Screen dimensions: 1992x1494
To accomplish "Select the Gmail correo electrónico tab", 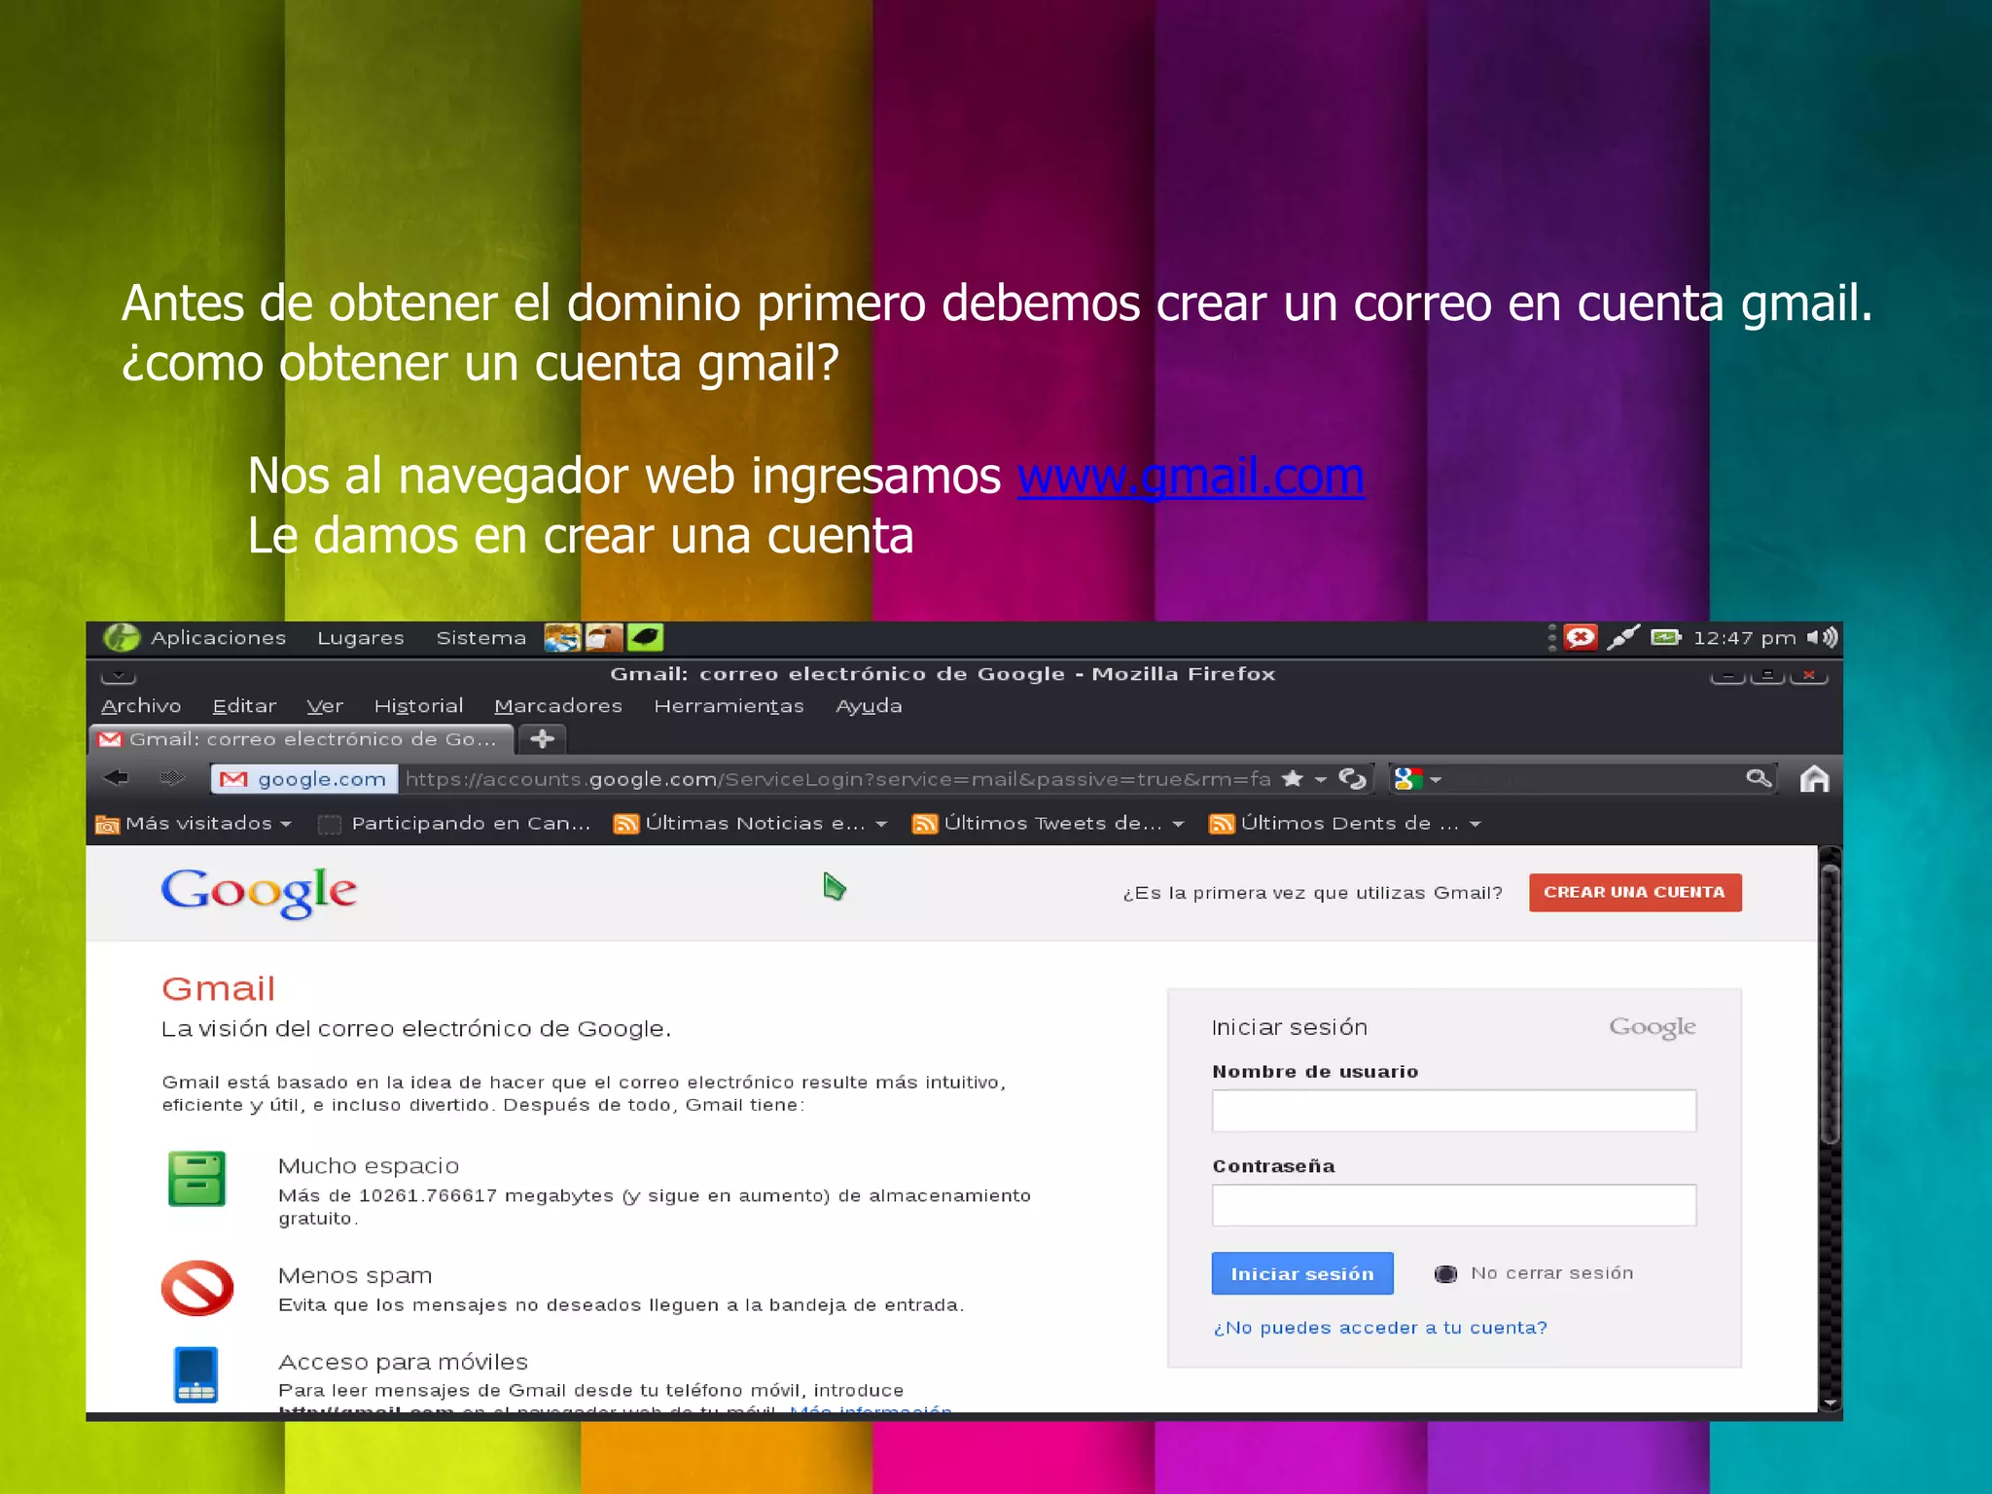I will pos(302,739).
